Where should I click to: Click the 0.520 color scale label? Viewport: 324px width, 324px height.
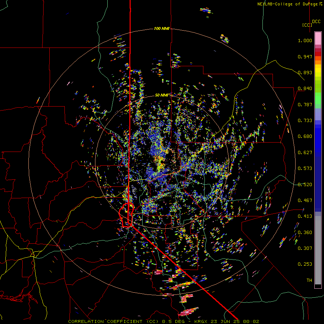coord(305,185)
